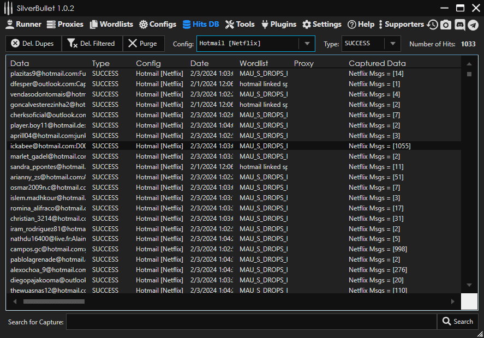
Task: Go to the Wordlists tab
Action: 111,25
